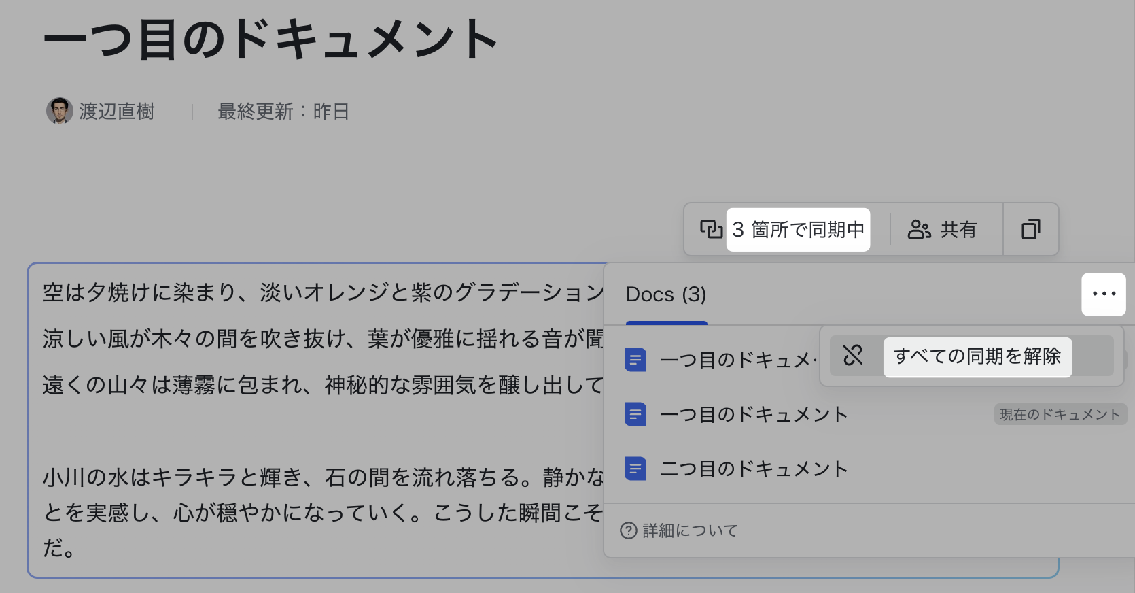The width and height of the screenshot is (1135, 593).
Task: Click the "現在のドキュメント" badge
Action: [x=1060, y=414]
